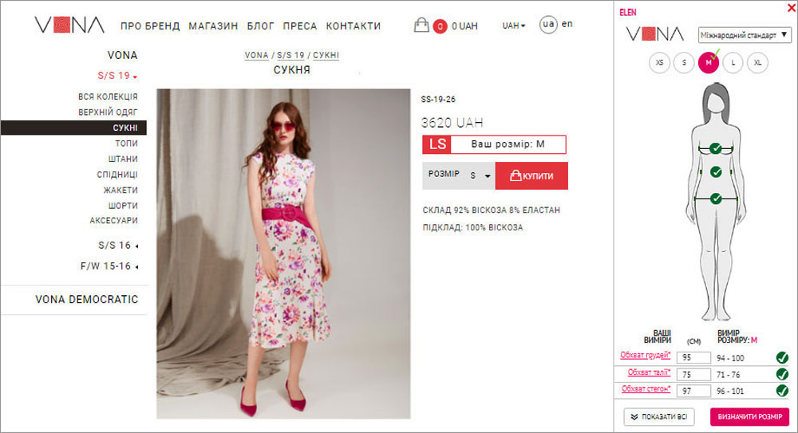
Task: Switch language to ua
Action: click(548, 24)
